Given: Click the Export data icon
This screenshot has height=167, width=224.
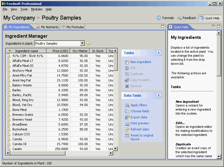Looking at the screenshot, I should (x=127, y=117).
